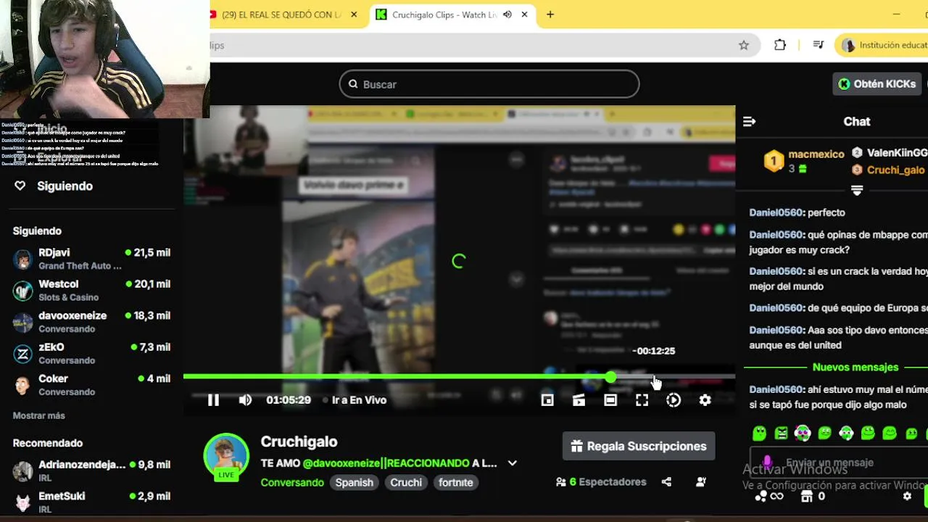This screenshot has height=522, width=928.
Task: Open Westcol channel in sidebar
Action: tap(91, 290)
